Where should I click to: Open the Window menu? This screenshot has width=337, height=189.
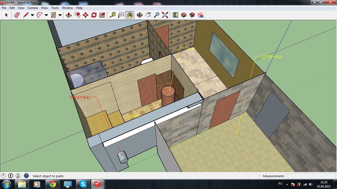click(x=67, y=8)
